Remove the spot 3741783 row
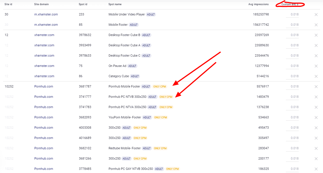Viewport: 323px width, 173px height. point(316,108)
